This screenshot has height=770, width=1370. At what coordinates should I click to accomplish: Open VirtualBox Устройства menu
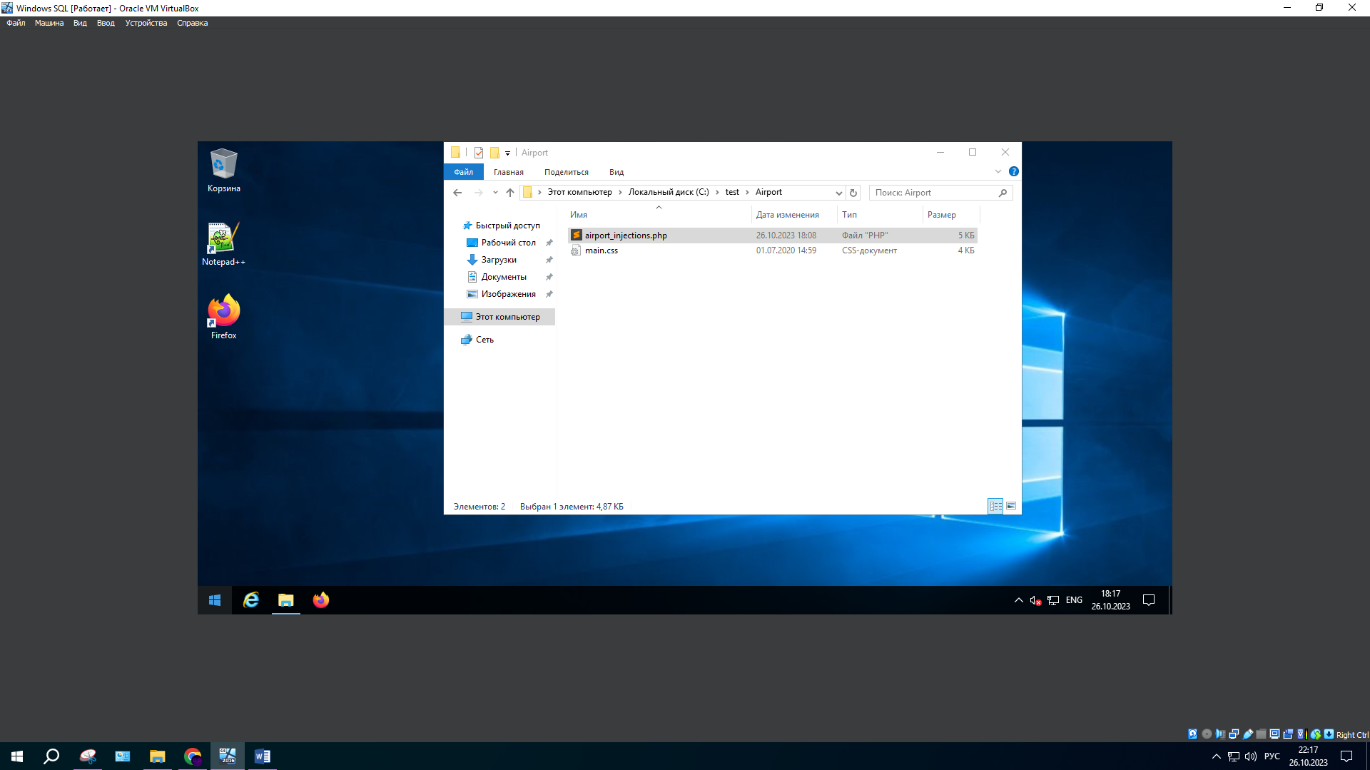click(146, 23)
